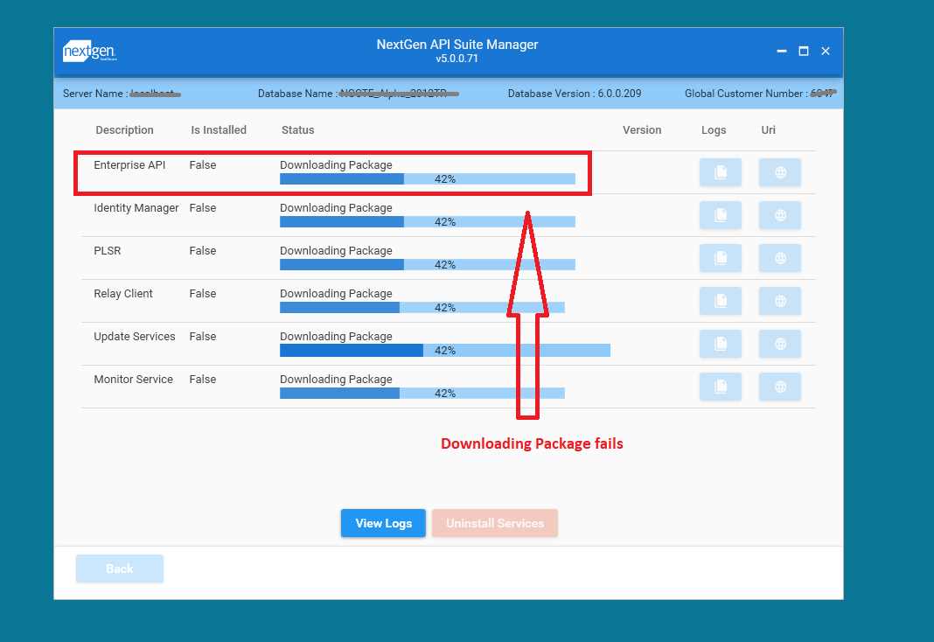Open the Monitor Service Uri globe icon

780,387
